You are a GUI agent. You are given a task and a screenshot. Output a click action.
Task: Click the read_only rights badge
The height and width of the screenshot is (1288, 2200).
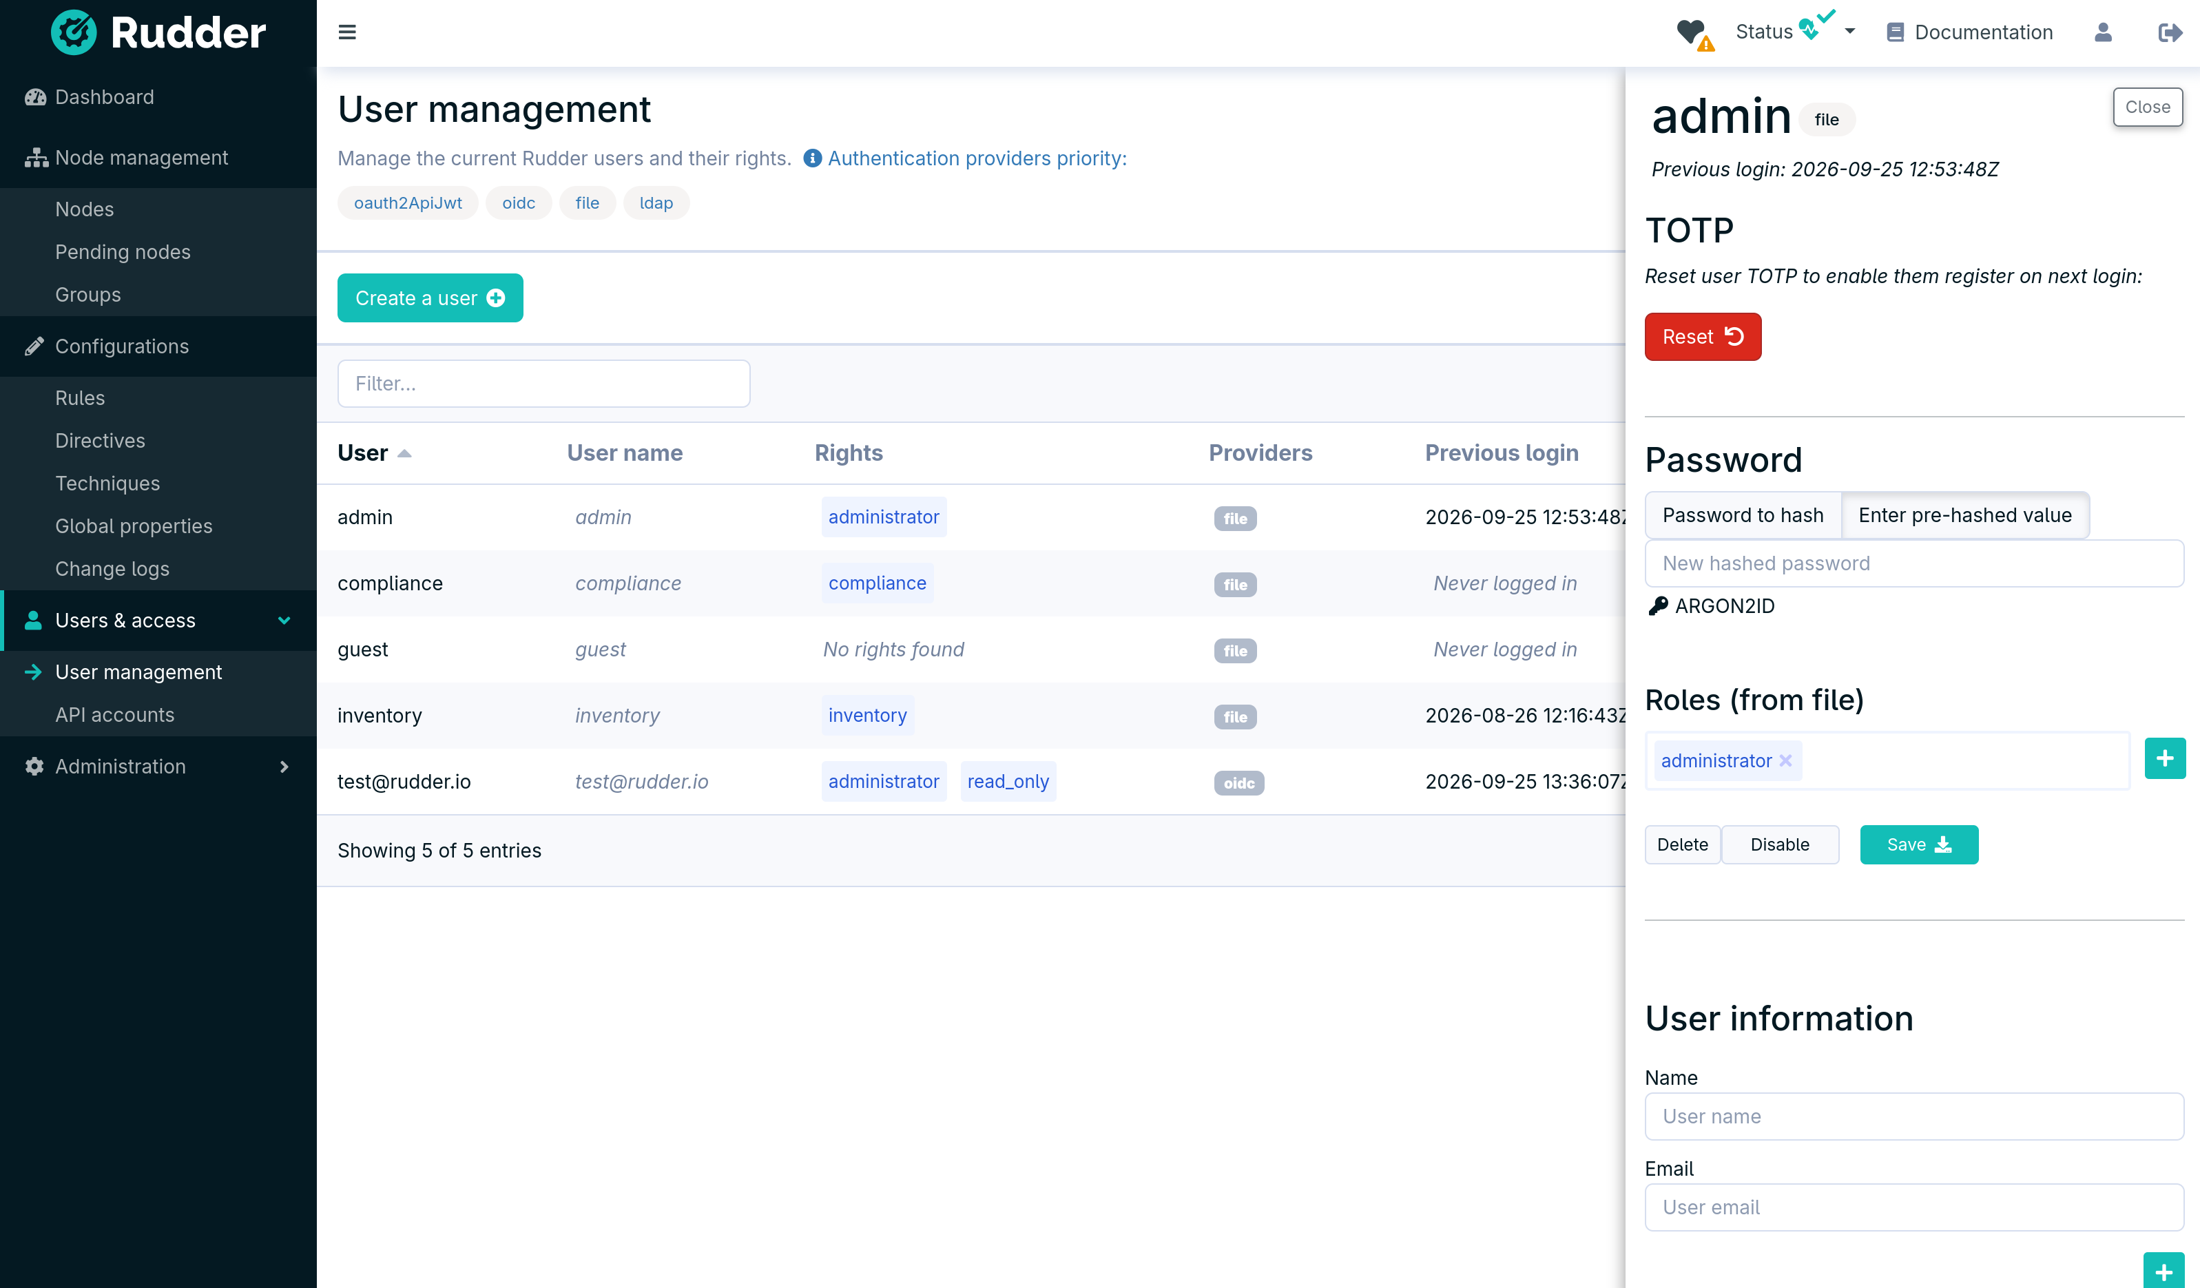[x=1008, y=782]
